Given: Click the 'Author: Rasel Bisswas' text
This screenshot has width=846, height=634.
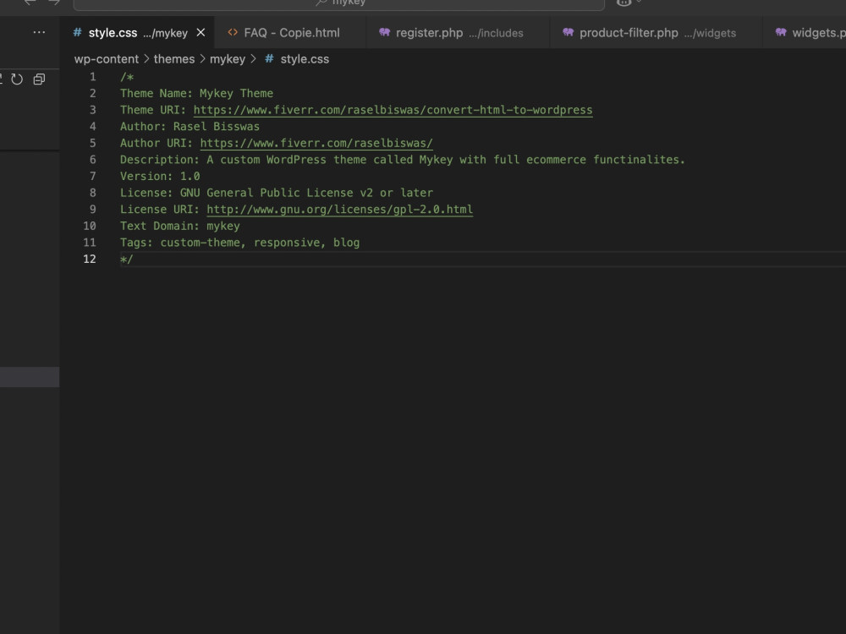Looking at the screenshot, I should [190, 127].
